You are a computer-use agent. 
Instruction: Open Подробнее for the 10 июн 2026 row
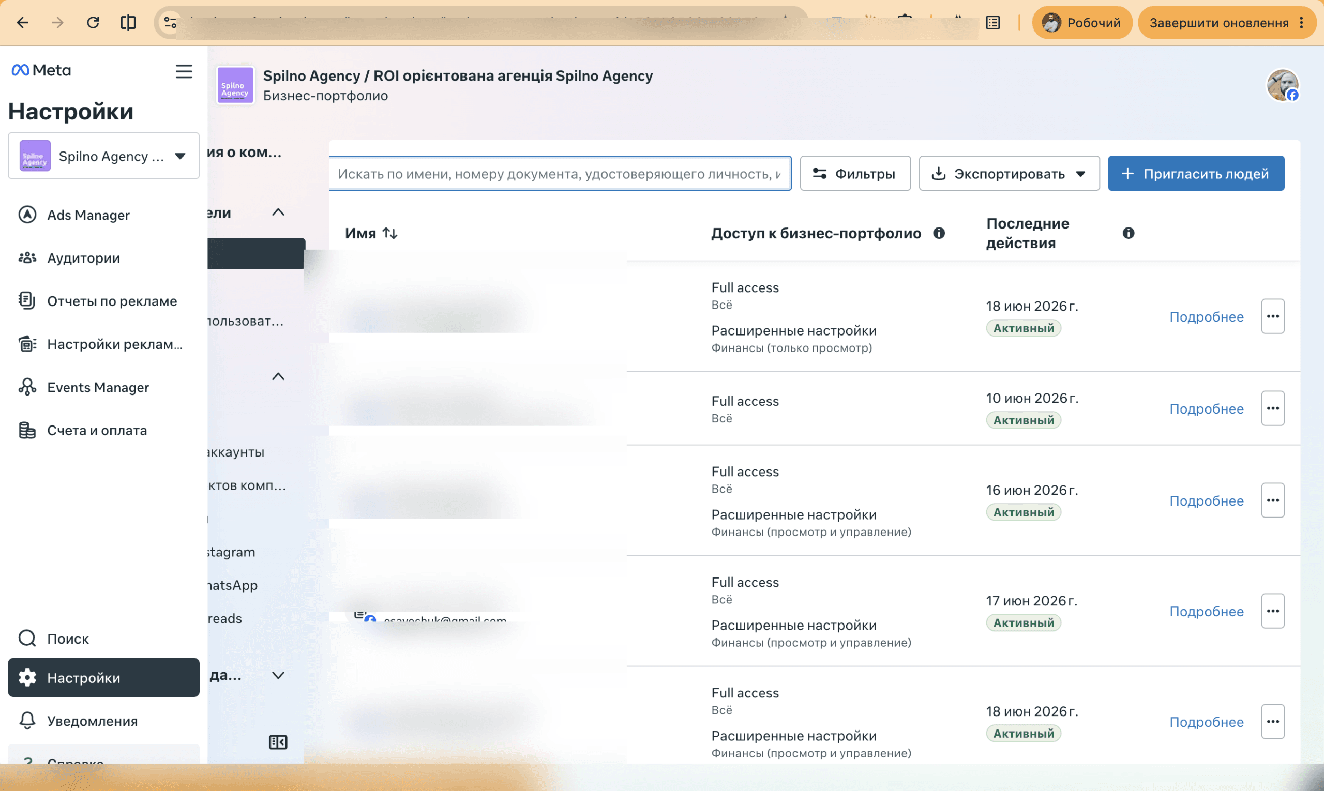point(1206,409)
